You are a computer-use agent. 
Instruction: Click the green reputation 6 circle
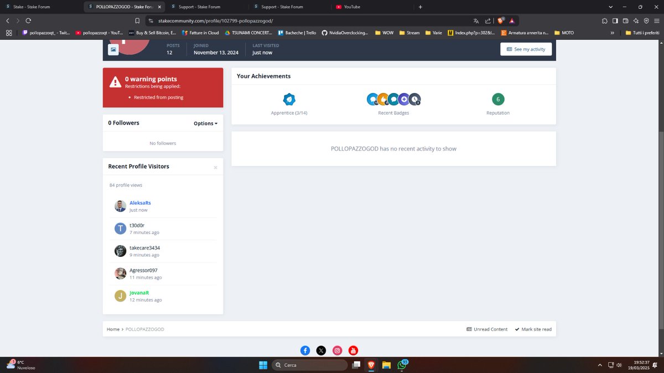498,99
